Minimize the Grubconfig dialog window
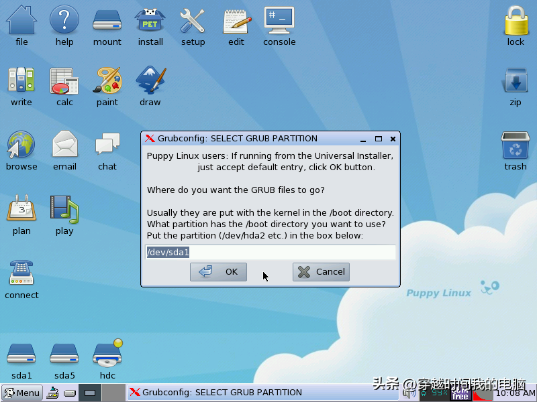Viewport: 537px width, 402px height. pos(363,139)
